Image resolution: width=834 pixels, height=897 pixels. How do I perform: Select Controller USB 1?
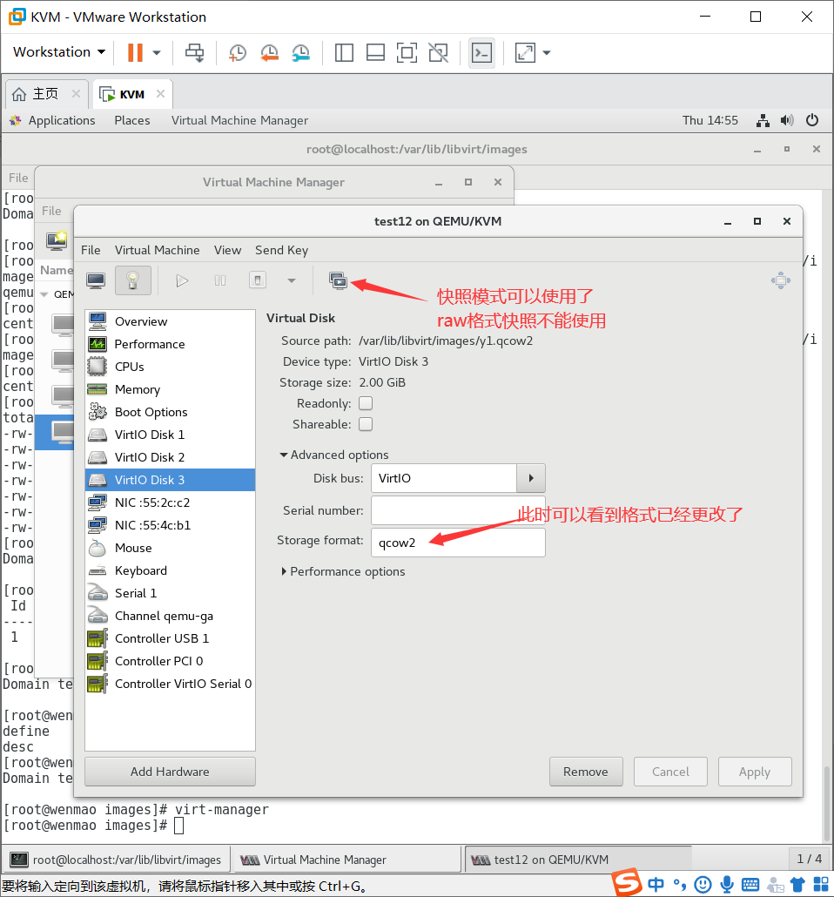click(x=170, y=638)
